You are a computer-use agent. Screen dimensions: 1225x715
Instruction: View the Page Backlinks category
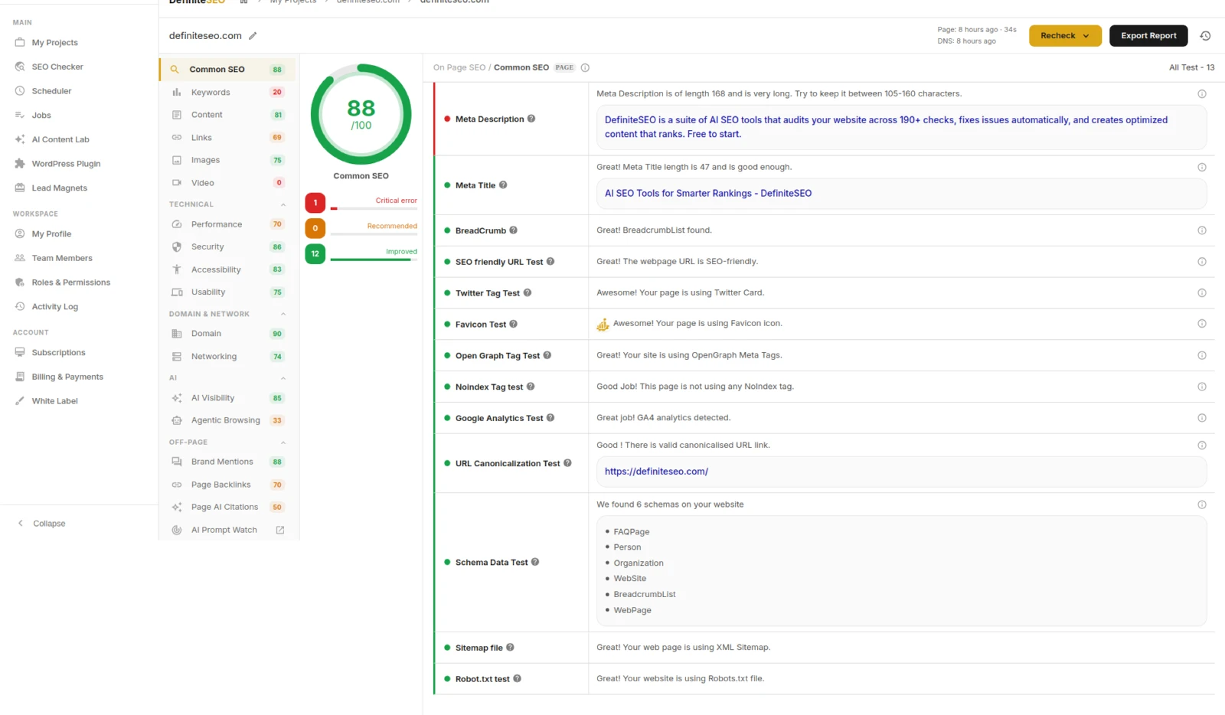(x=228, y=485)
